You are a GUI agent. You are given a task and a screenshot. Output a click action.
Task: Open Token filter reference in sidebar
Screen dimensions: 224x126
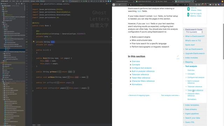click(x=195, y=90)
